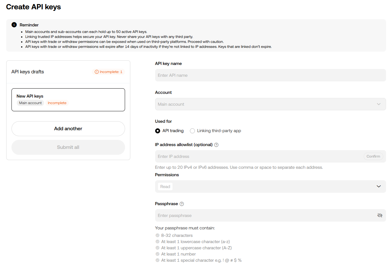
Task: Select Linking third-party app radio option
Action: (x=192, y=131)
